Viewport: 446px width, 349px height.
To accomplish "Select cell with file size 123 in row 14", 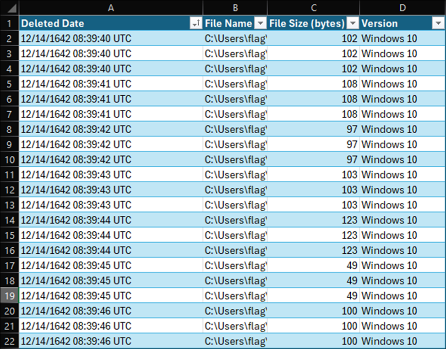I will pyautogui.click(x=313, y=220).
